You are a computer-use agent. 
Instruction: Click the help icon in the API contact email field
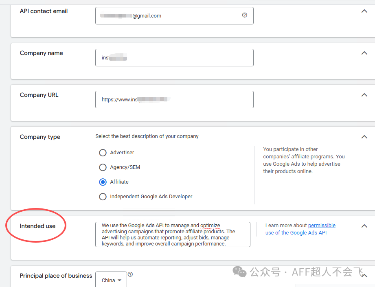click(x=244, y=15)
